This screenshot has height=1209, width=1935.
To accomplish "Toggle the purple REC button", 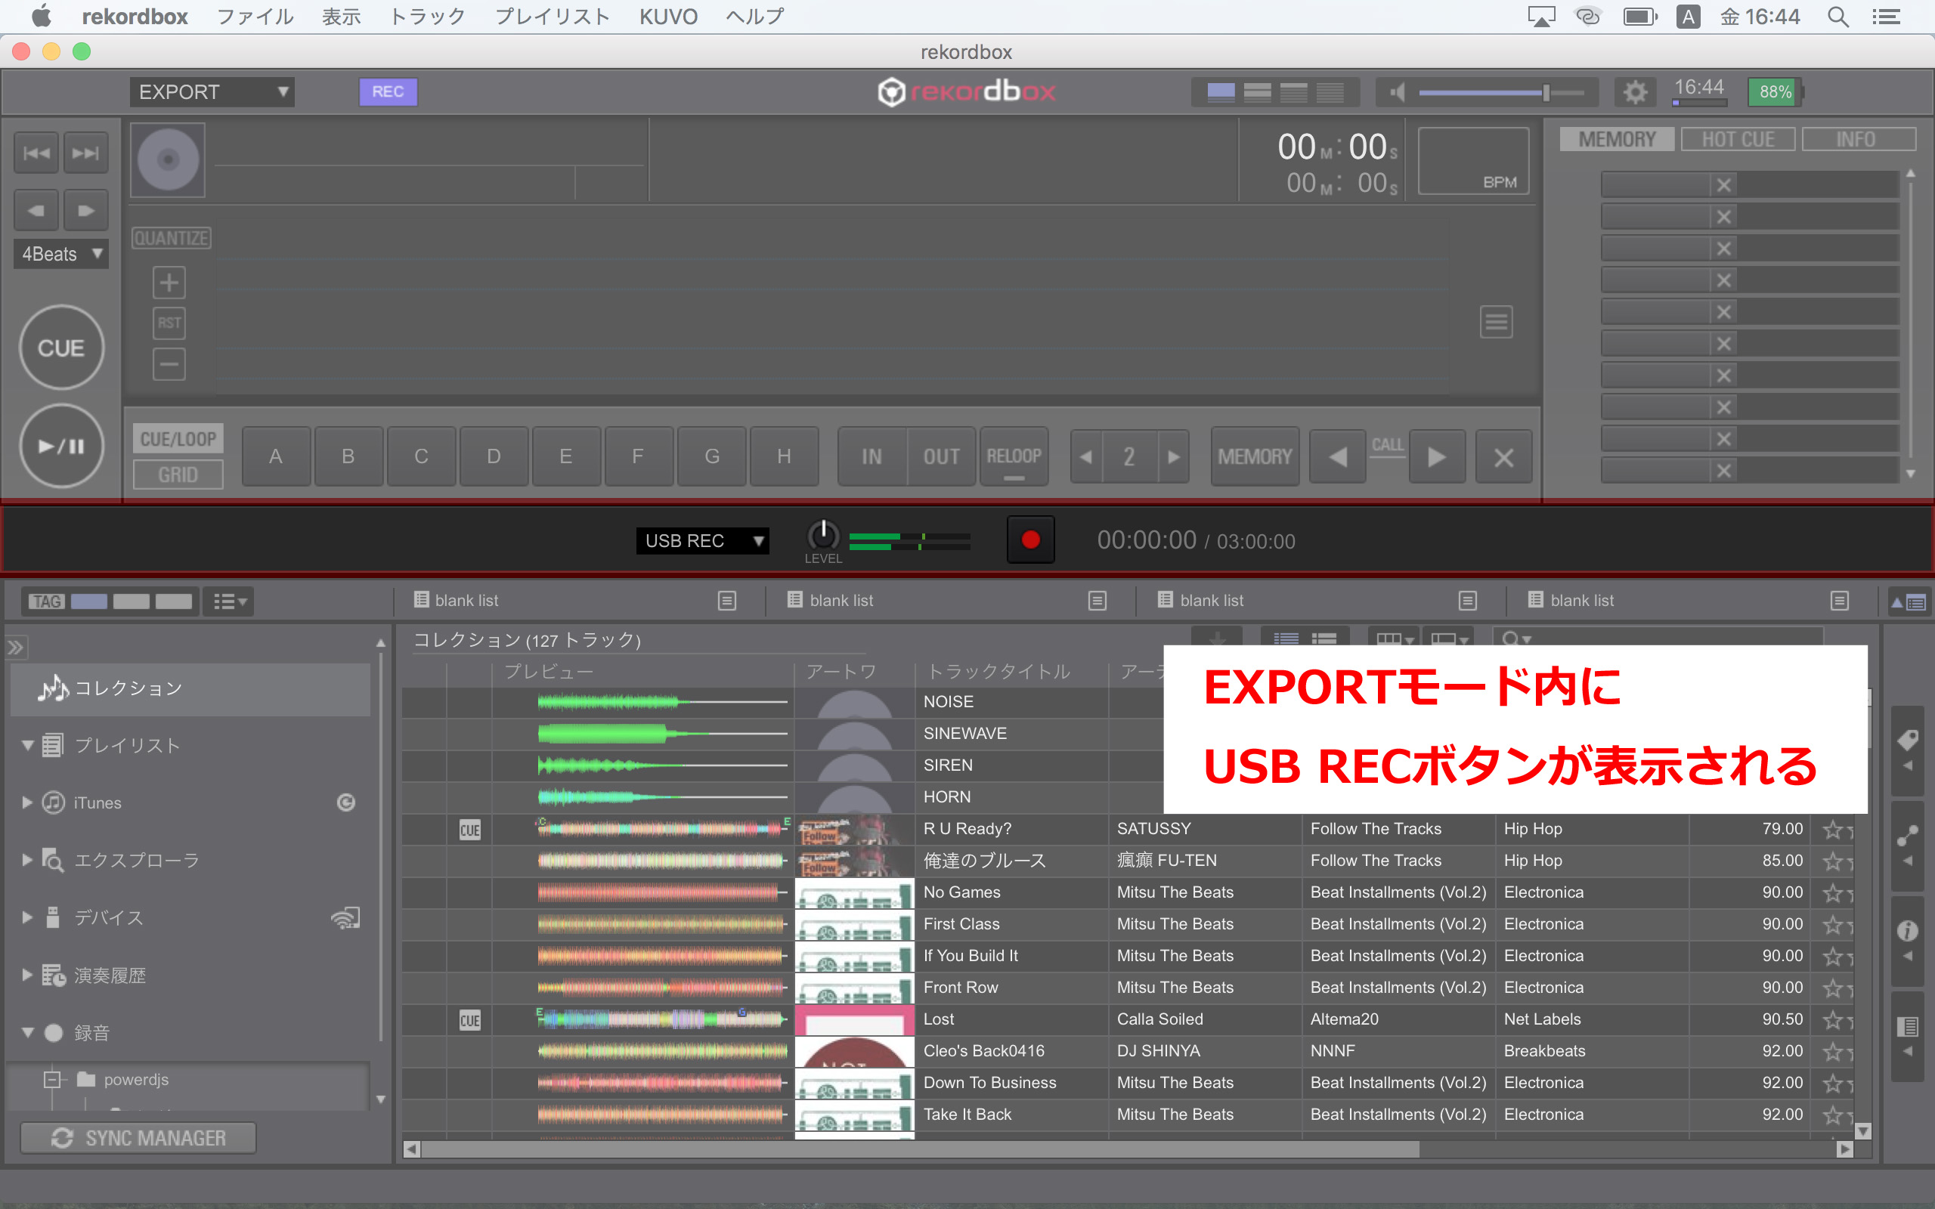I will point(387,91).
